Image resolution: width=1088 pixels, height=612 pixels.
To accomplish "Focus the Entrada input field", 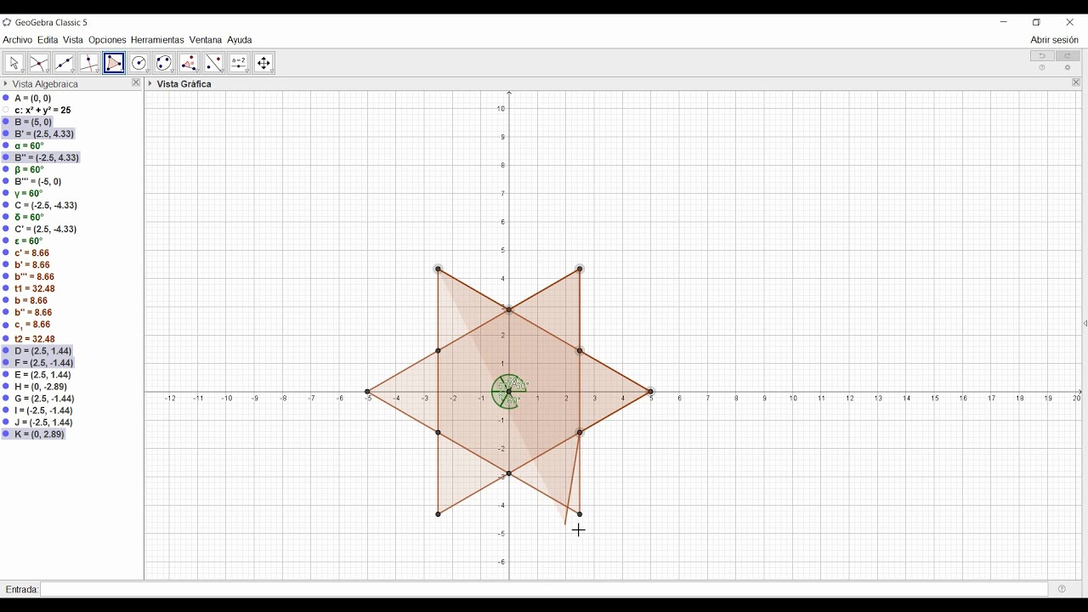I will tap(544, 589).
